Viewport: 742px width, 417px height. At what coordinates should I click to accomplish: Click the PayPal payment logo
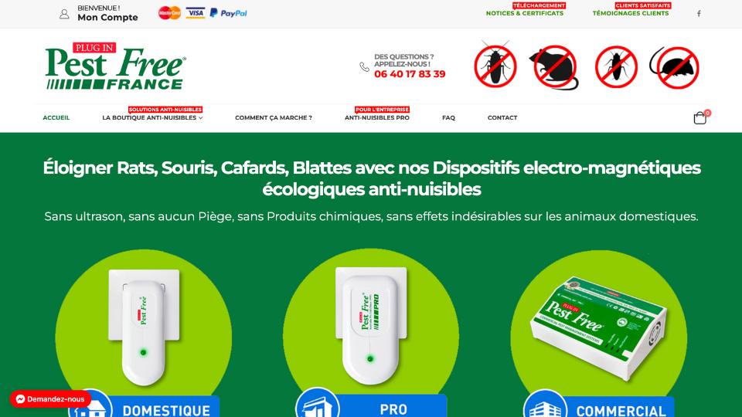pyautogui.click(x=229, y=13)
